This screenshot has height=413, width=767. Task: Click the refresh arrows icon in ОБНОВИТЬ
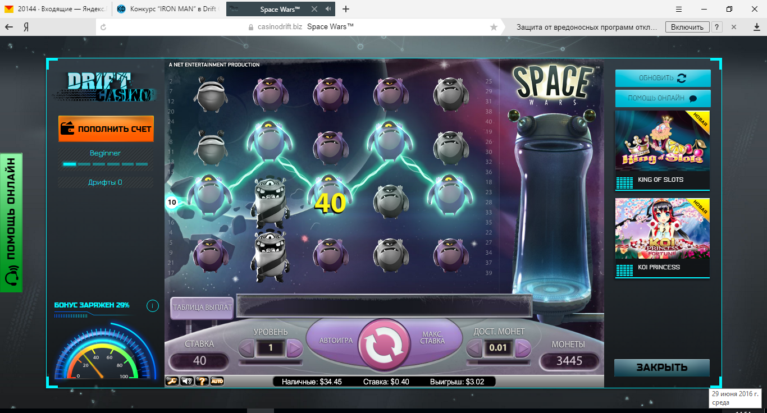point(682,78)
